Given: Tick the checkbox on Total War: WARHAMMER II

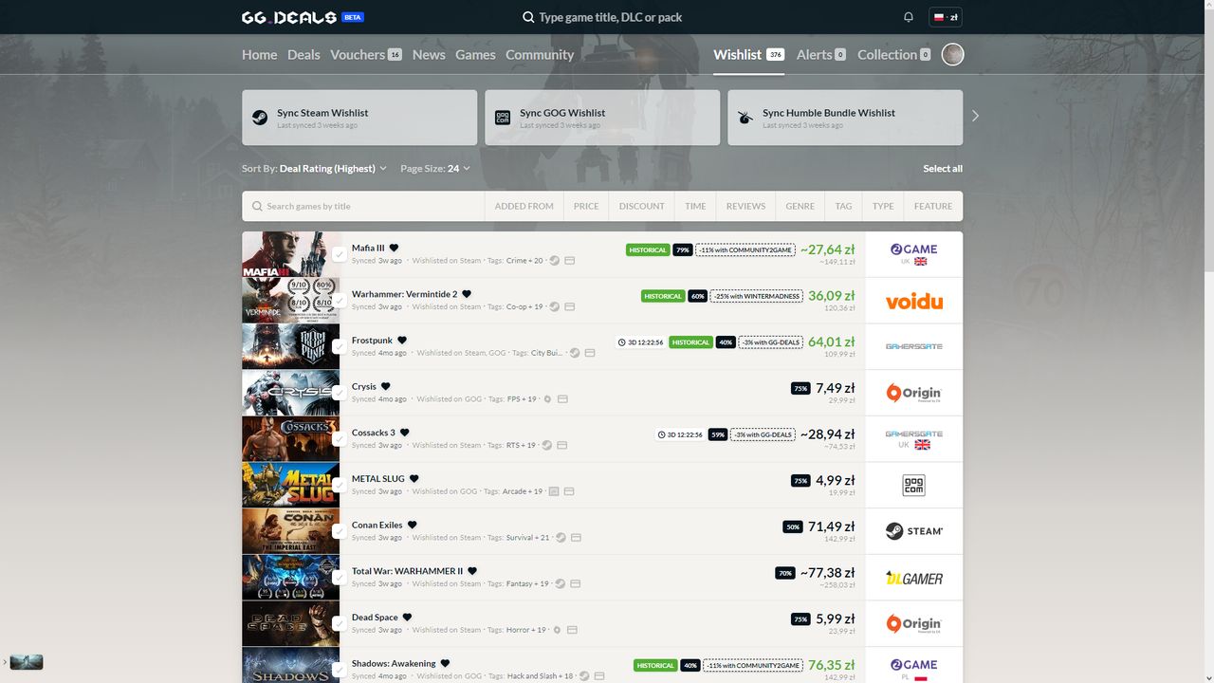Looking at the screenshot, I should (340, 578).
